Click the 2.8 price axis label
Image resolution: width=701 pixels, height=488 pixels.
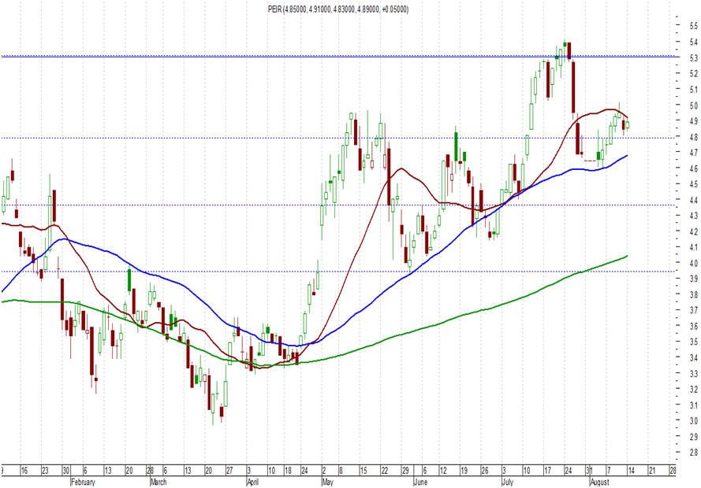click(693, 453)
